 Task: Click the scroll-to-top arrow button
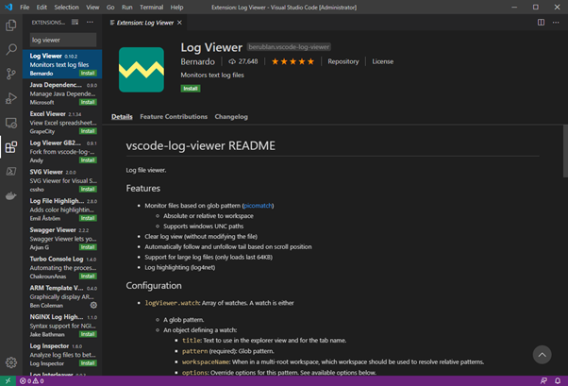point(542,355)
